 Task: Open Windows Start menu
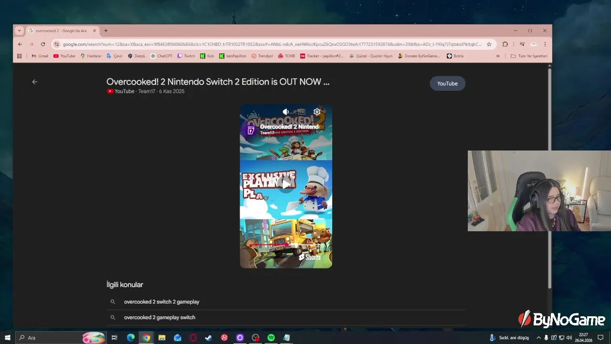(x=7, y=338)
